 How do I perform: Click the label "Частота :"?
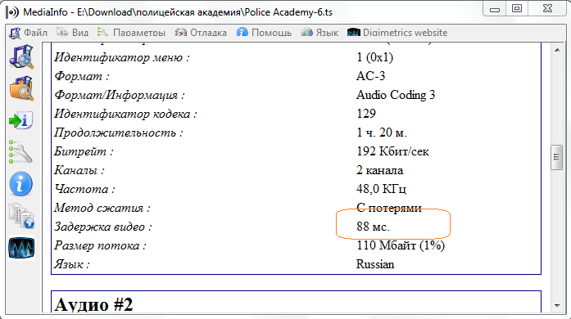coord(85,189)
